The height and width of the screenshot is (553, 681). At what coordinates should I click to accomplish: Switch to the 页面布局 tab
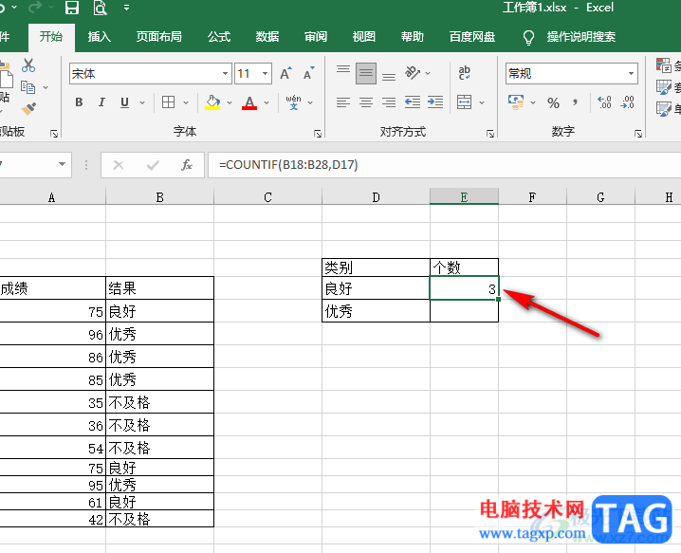coord(159,36)
